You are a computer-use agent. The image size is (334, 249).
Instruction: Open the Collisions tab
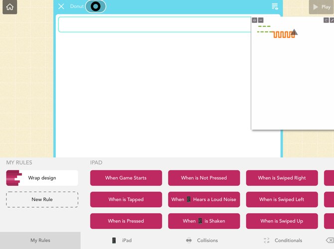click(x=202, y=241)
